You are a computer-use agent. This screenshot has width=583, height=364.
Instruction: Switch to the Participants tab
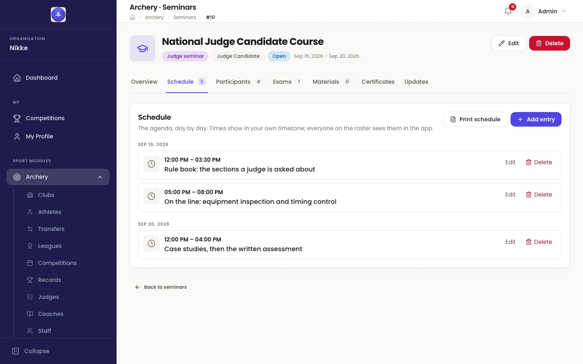pyautogui.click(x=239, y=82)
